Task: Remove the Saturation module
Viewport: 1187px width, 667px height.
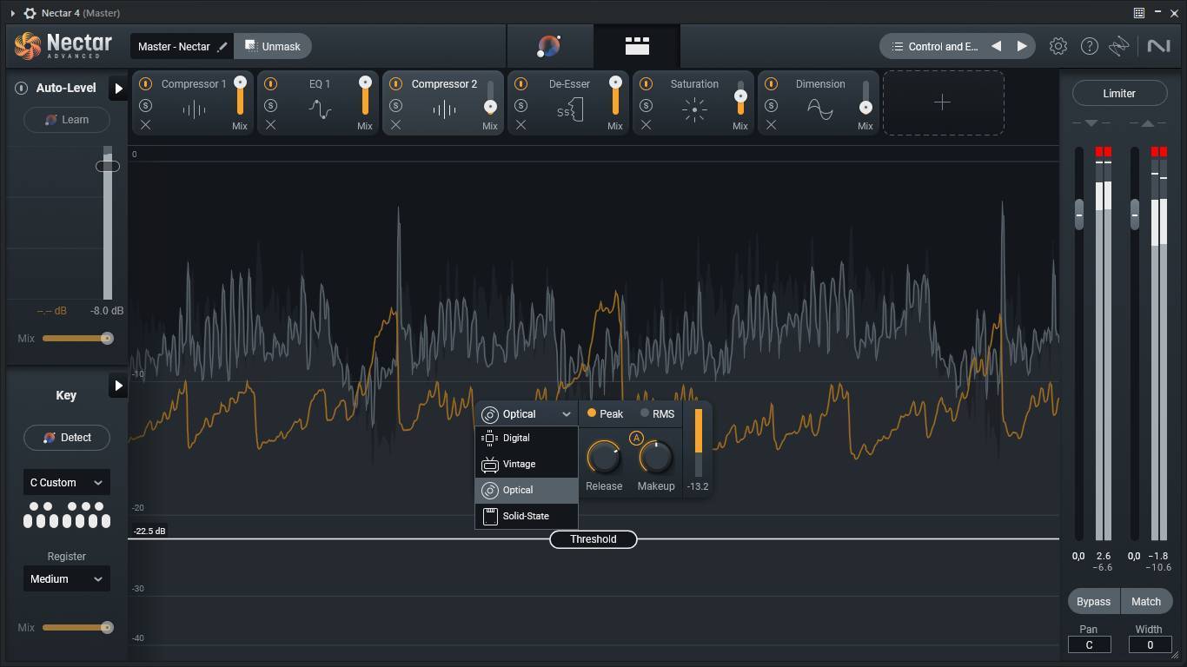Action: click(646, 125)
